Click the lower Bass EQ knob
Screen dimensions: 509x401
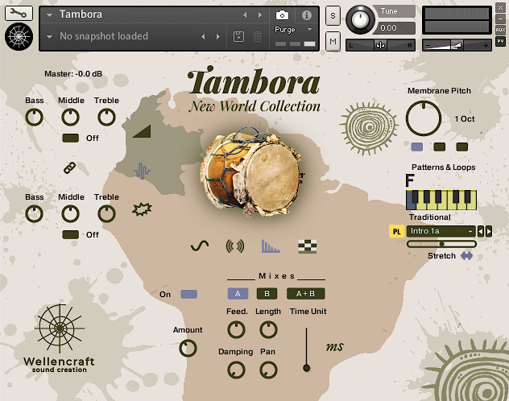(34, 214)
